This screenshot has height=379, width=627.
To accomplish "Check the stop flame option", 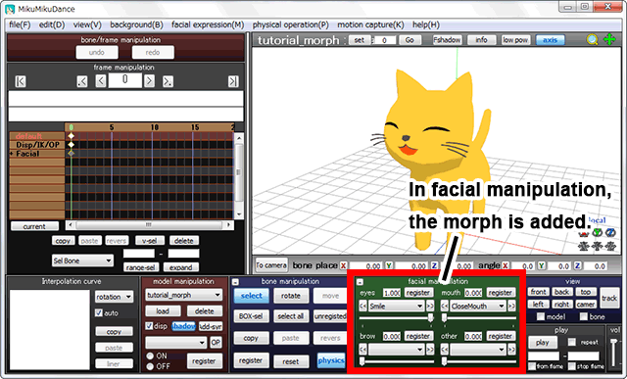I will click(x=572, y=366).
